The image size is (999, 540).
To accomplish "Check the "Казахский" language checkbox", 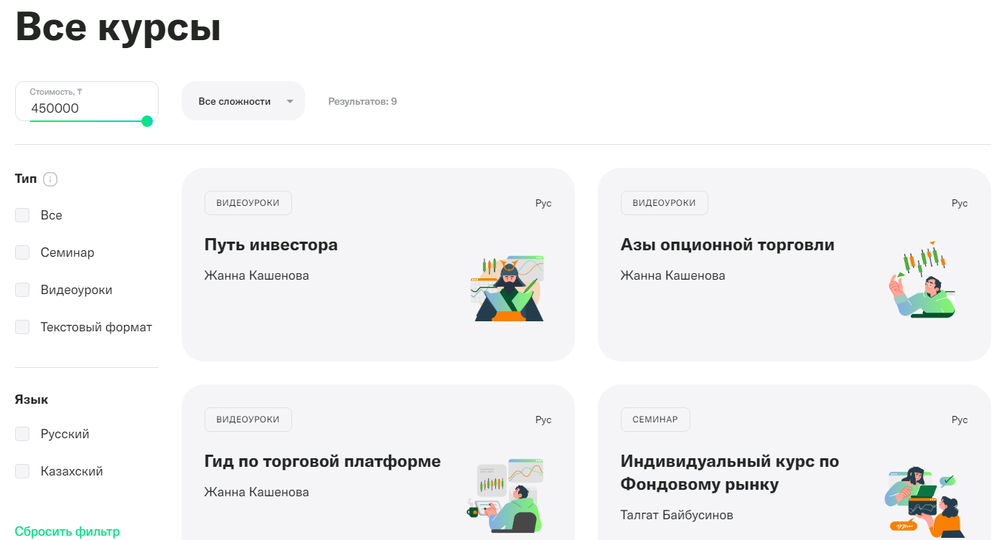I will (x=22, y=470).
